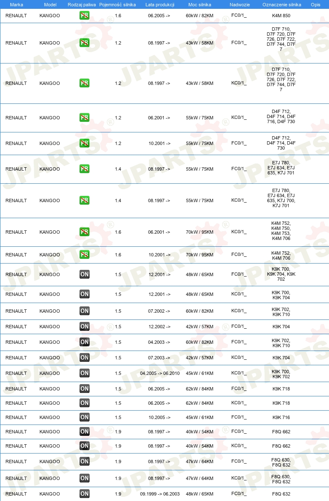Select the 07.2002 -> production date cell
Image resolution: width=329 pixels, height=501 pixels.
coord(159,311)
